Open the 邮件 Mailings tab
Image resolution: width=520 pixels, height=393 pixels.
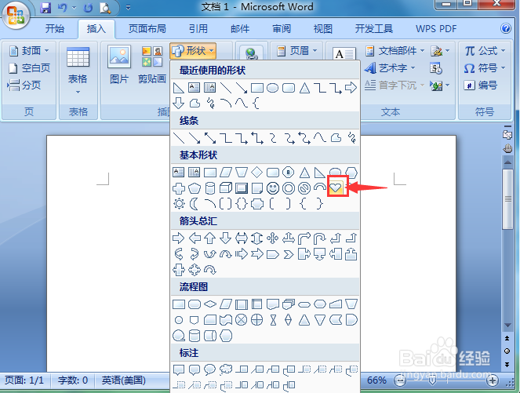pyautogui.click(x=240, y=29)
